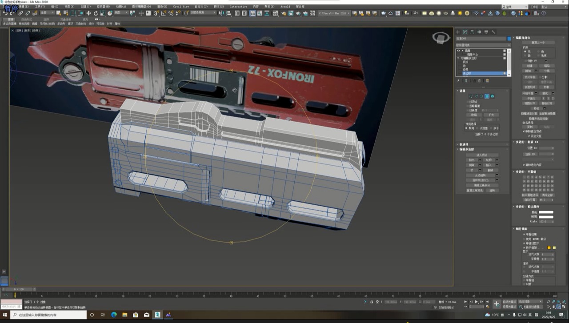Open the Civil View menu
Viewport: 569px width, 323px height.
pyautogui.click(x=181, y=7)
